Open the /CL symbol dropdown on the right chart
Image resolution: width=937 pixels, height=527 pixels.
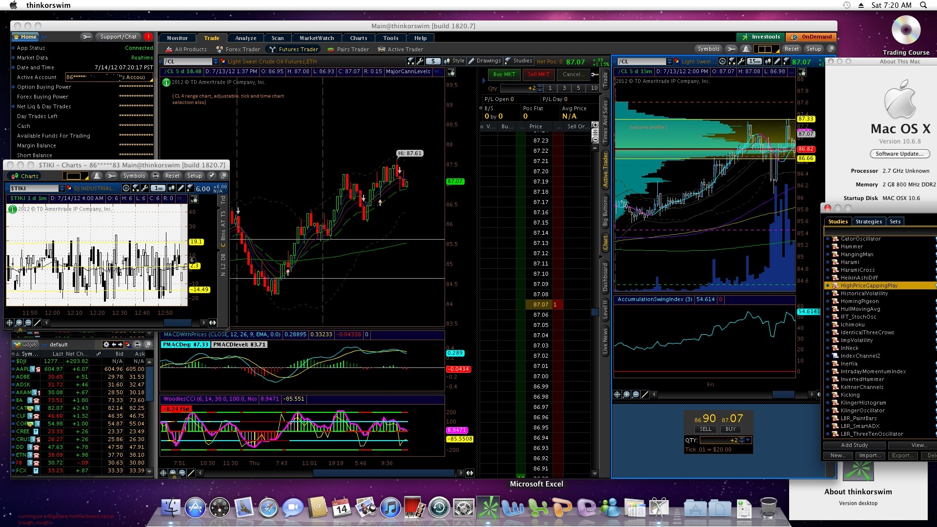(670, 61)
